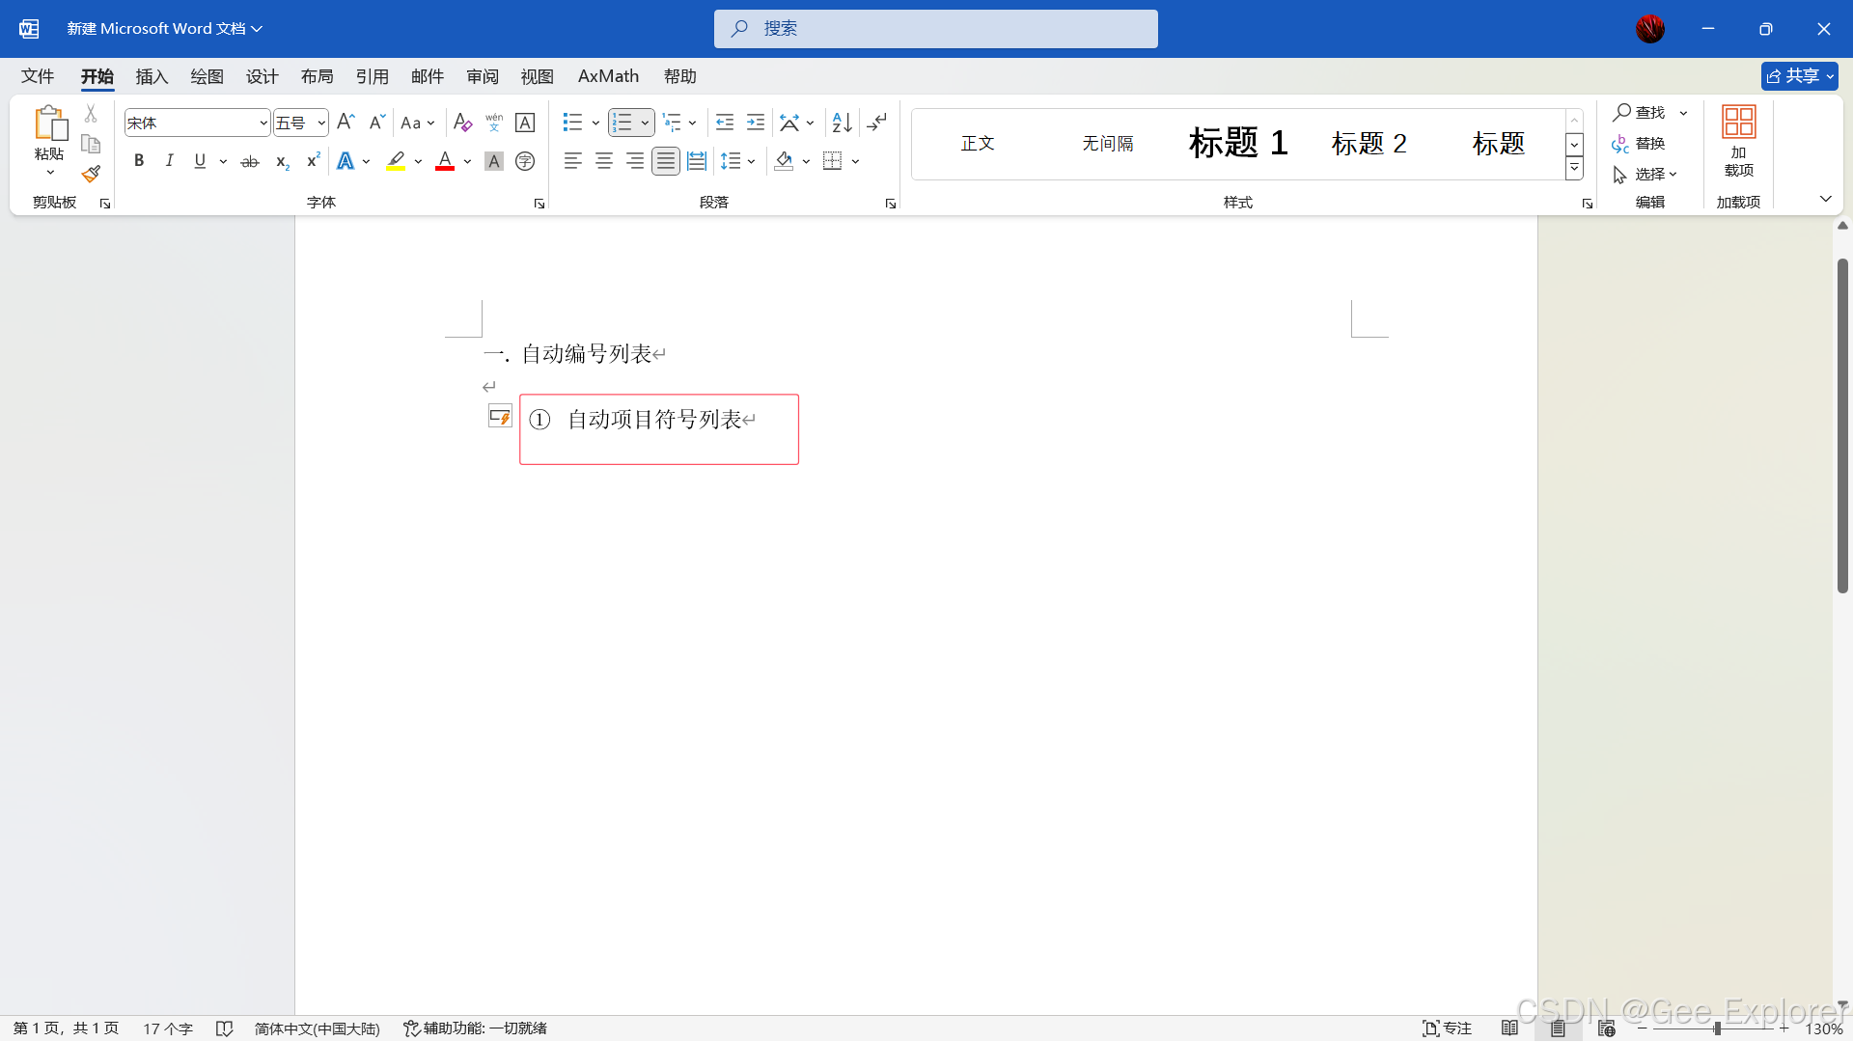The height and width of the screenshot is (1042, 1853).
Task: Switch to the 布局 tab
Action: pos(317,76)
